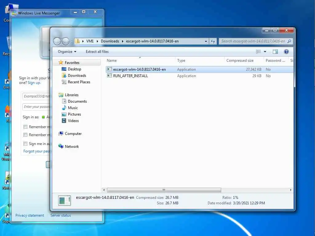Toggle second Remember checkbox in Messenger

tap(25, 135)
